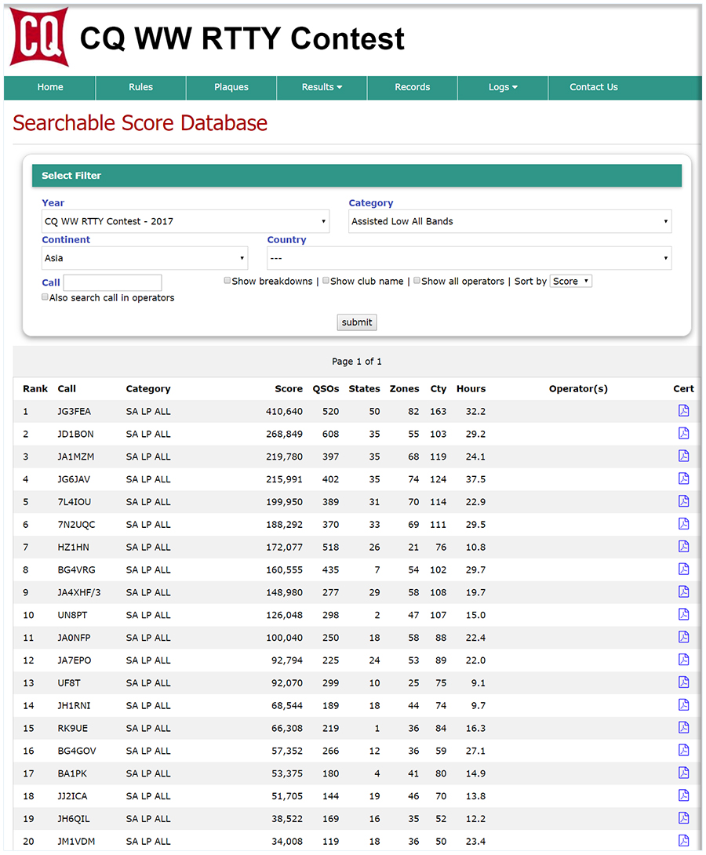The height and width of the screenshot is (855, 706).
Task: Open certificate PDF icon for BA1PK
Action: (x=683, y=773)
